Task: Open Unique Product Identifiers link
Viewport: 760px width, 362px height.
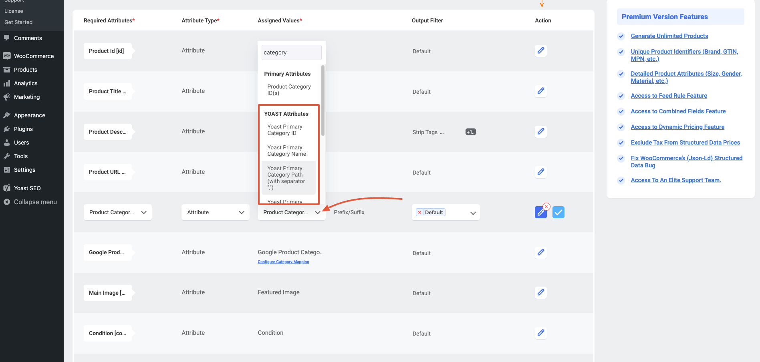Action: pos(684,55)
